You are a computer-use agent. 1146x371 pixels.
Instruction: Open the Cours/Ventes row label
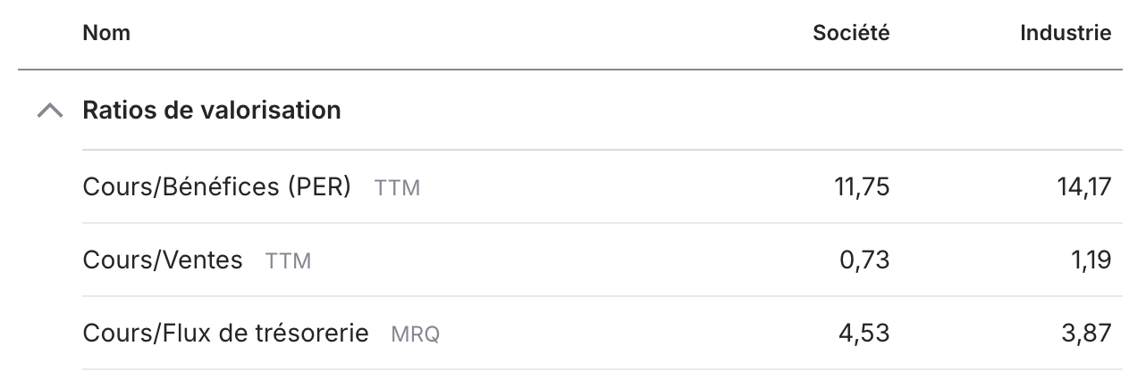(x=163, y=260)
